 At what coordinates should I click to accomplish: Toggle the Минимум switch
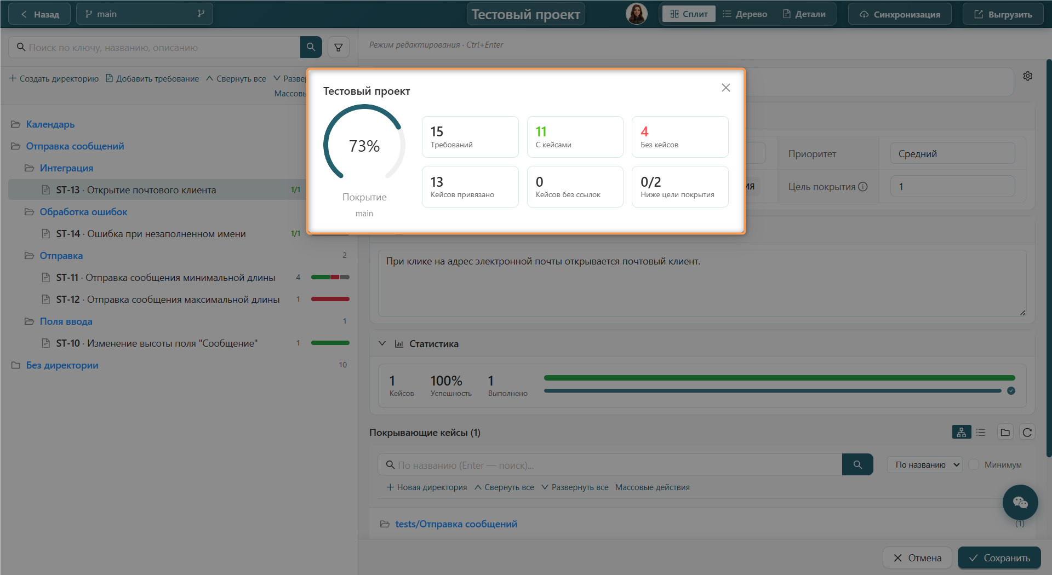(974, 465)
